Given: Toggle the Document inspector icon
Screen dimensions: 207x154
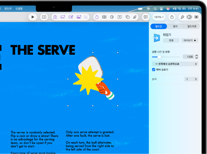Looking at the screenshot, I should click(196, 17).
